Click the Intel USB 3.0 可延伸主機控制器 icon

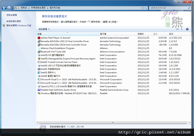[x=39, y=66]
